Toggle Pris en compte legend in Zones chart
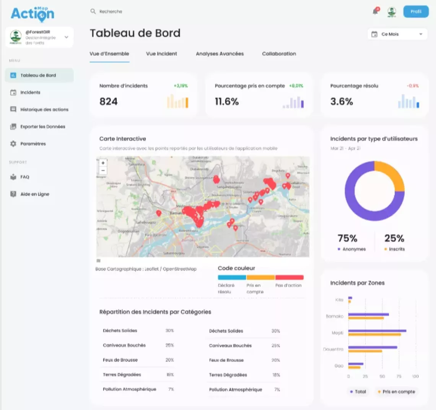This screenshot has height=410, width=436. (397, 392)
